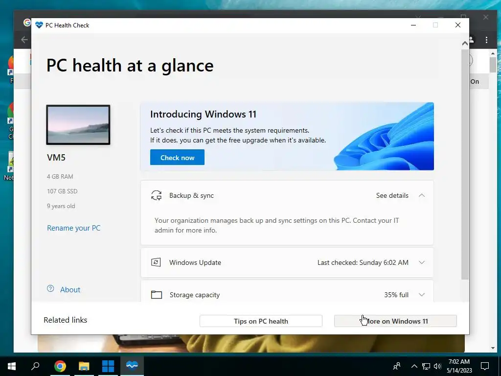Open the About link

coord(70,290)
